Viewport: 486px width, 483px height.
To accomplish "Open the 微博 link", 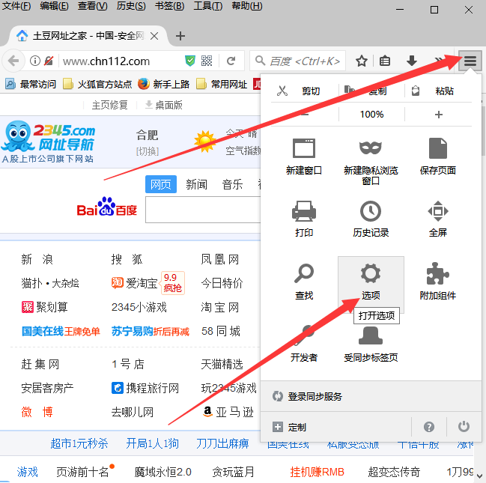I will [37, 412].
